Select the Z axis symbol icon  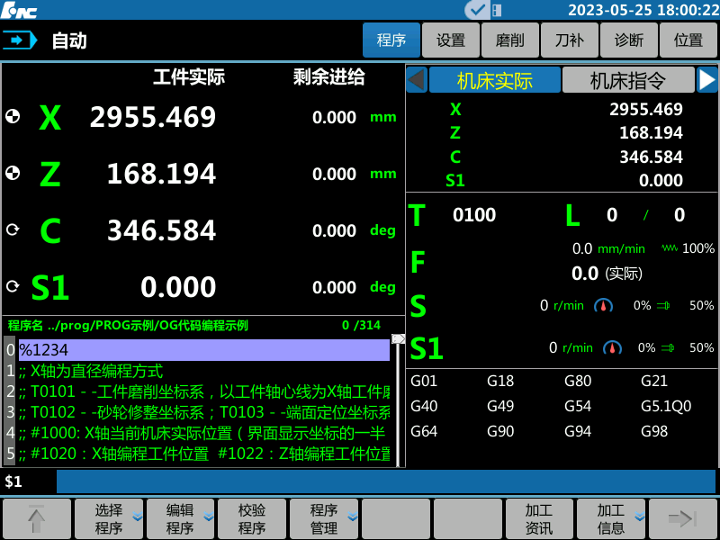click(x=13, y=173)
